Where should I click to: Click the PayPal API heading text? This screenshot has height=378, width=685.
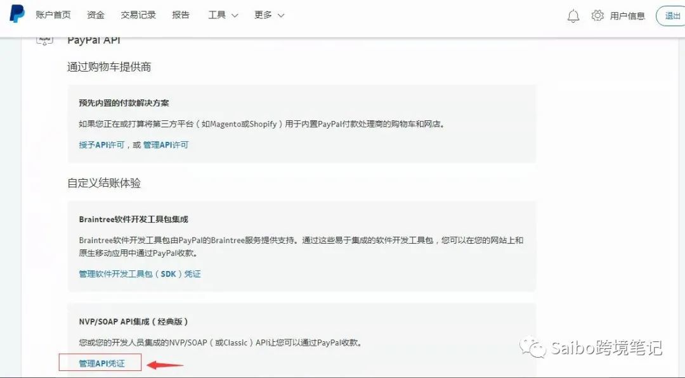(94, 41)
